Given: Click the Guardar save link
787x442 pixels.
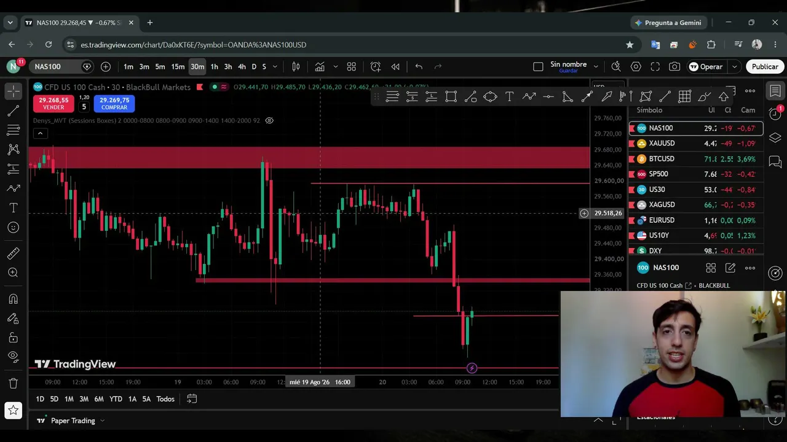Looking at the screenshot, I should (x=568, y=71).
